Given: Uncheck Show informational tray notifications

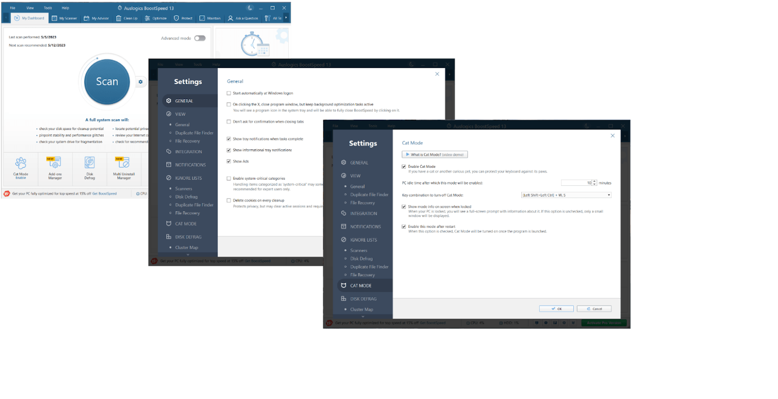Looking at the screenshot, I should click(x=229, y=150).
